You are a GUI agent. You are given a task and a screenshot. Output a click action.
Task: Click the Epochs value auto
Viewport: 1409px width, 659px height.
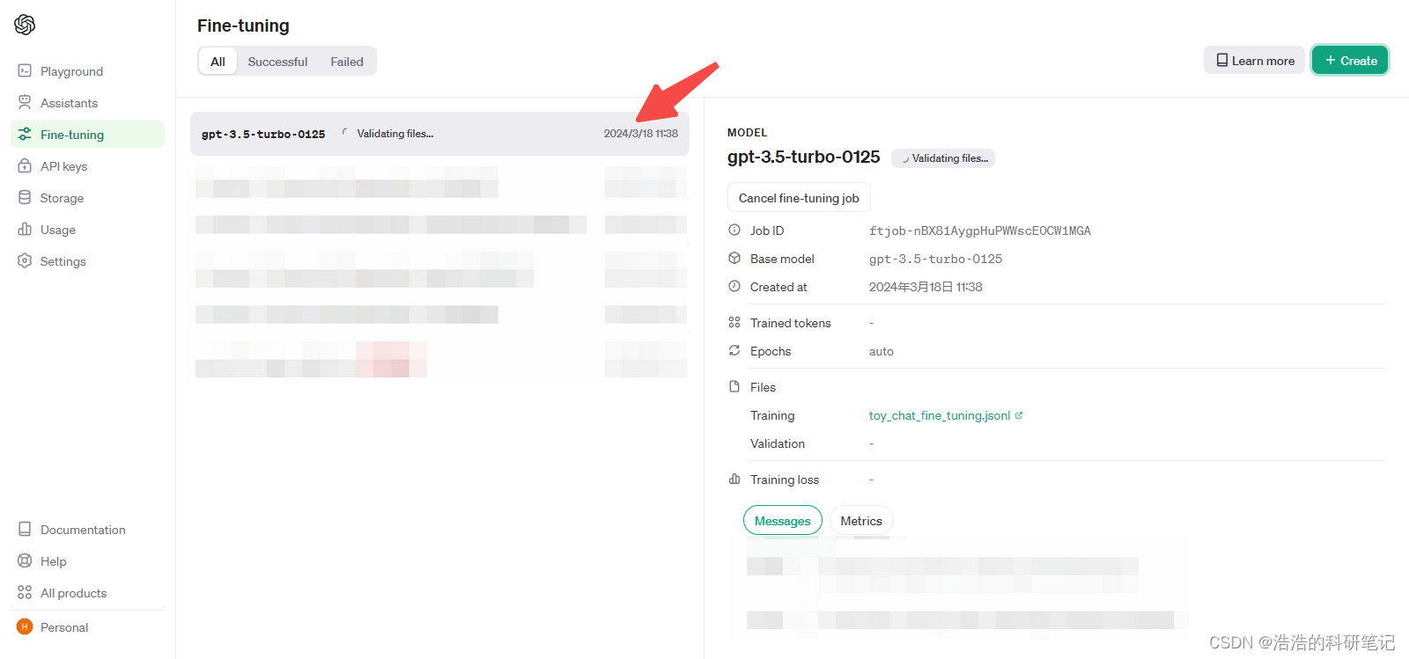pos(881,351)
